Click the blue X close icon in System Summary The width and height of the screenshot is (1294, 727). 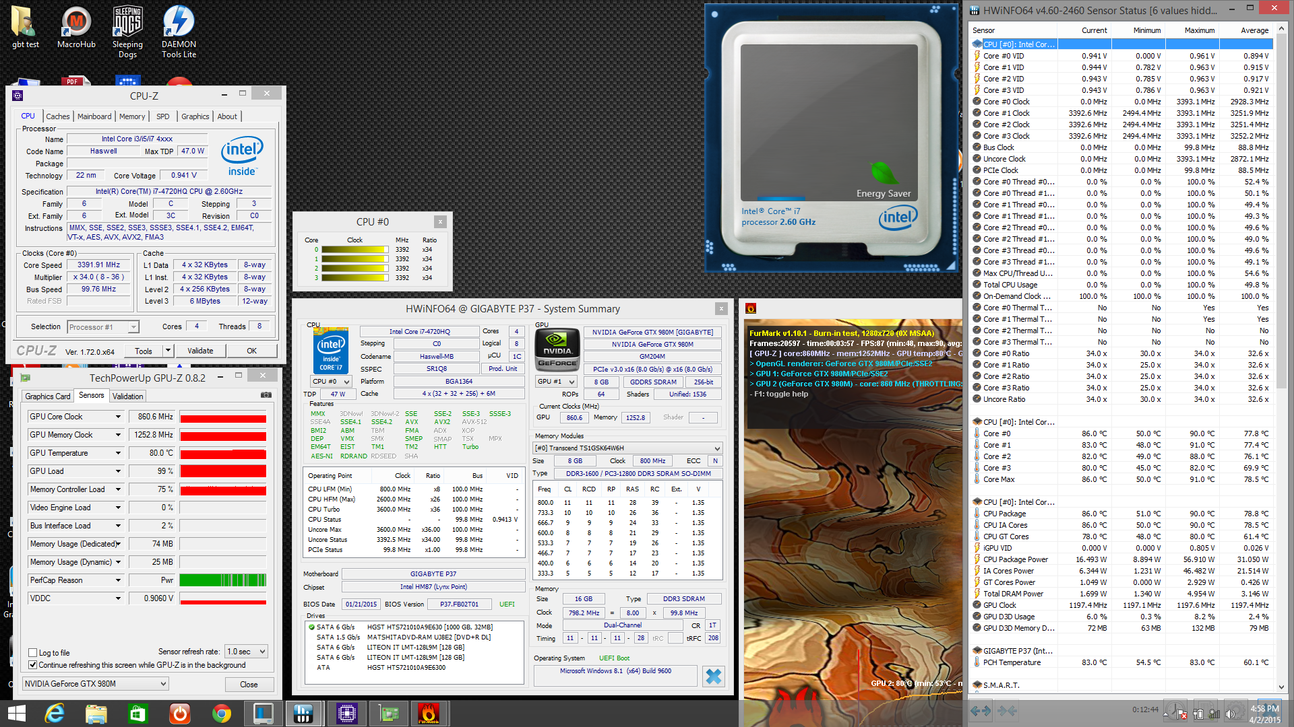[713, 676]
